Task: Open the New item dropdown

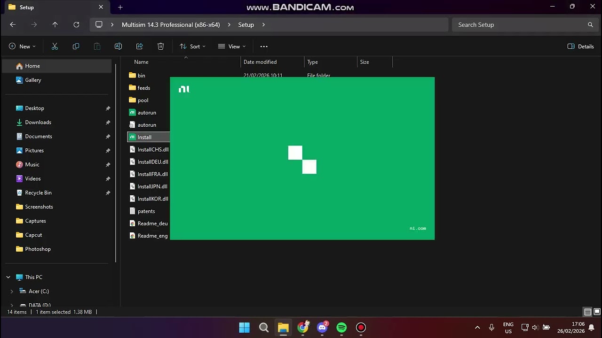Action: click(x=22, y=46)
